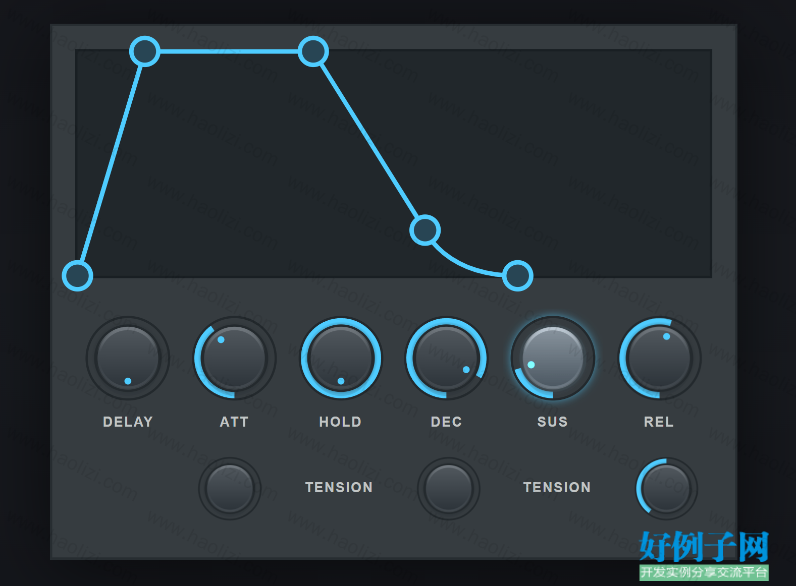796x586 pixels.
Task: Select the envelope start point at bottom left
Action: (77, 275)
